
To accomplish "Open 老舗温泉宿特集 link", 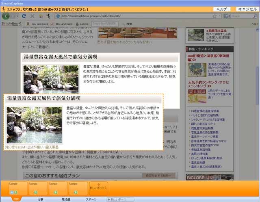I will click(x=201, y=150).
